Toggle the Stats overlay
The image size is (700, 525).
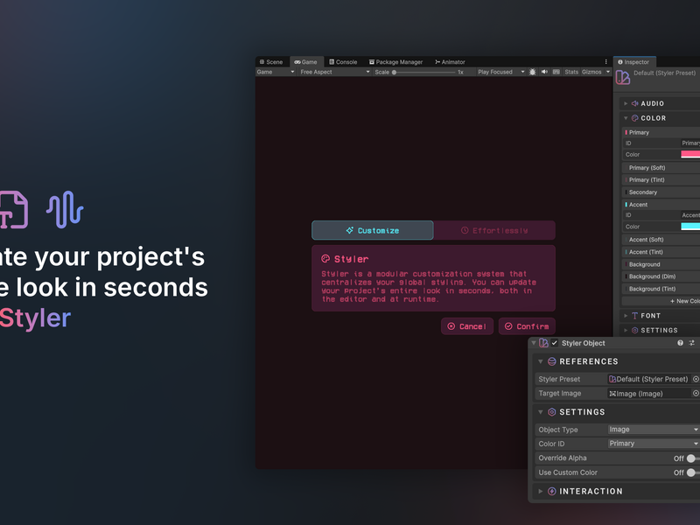tap(571, 72)
